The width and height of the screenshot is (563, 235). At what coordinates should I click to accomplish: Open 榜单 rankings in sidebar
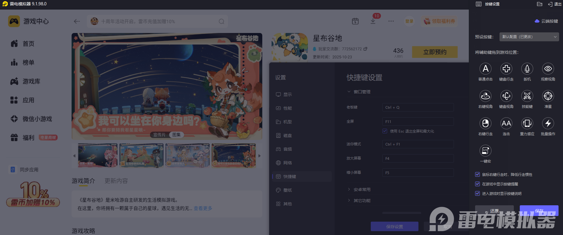[23, 62]
